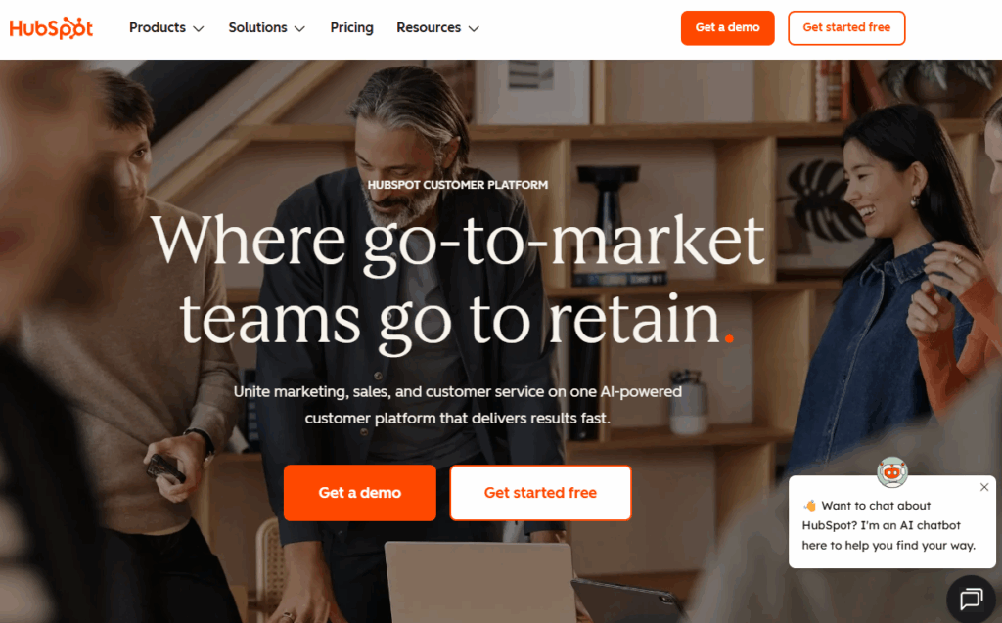This screenshot has width=1002, height=623.
Task: Click the hero Get a demo button
Action: 360,493
